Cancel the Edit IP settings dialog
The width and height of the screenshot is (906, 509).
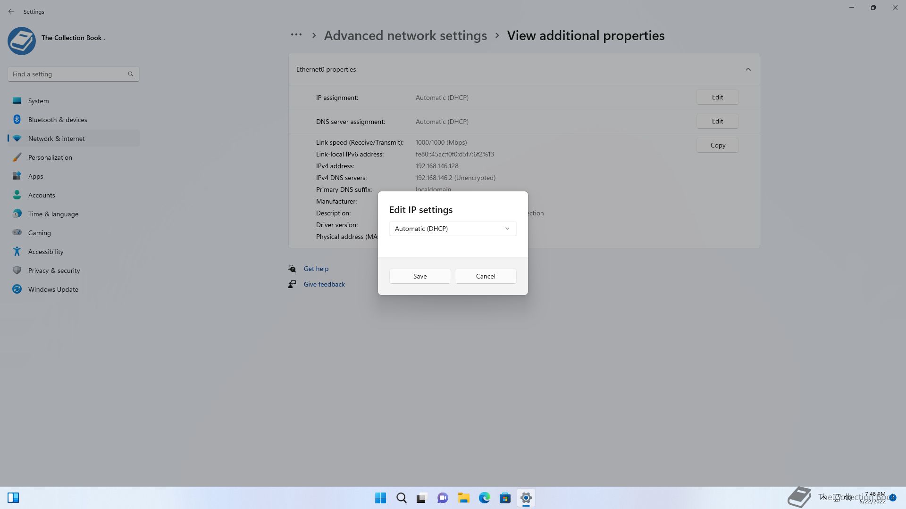(x=485, y=276)
